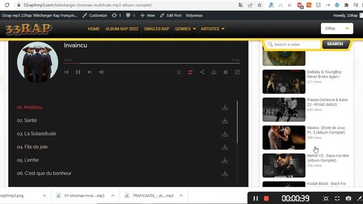Viewport: 363px width, 204px height.
Task: Skip to previous track in player
Action: pyautogui.click(x=66, y=72)
